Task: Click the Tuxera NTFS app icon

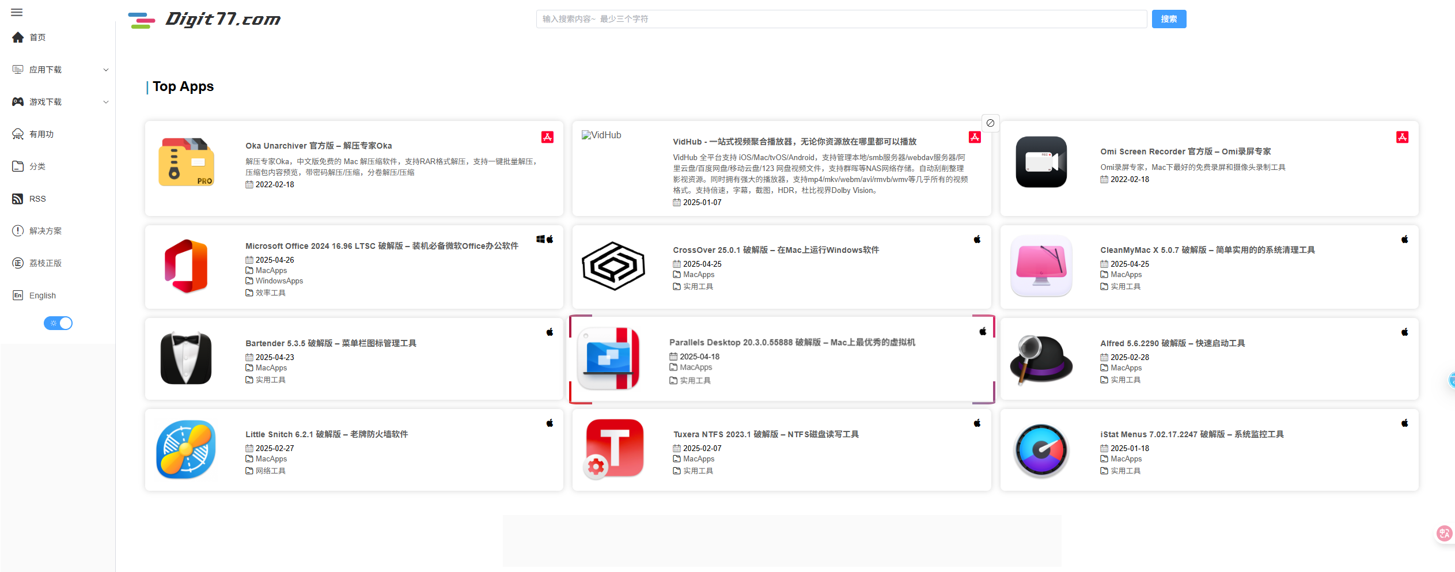Action: (x=613, y=449)
